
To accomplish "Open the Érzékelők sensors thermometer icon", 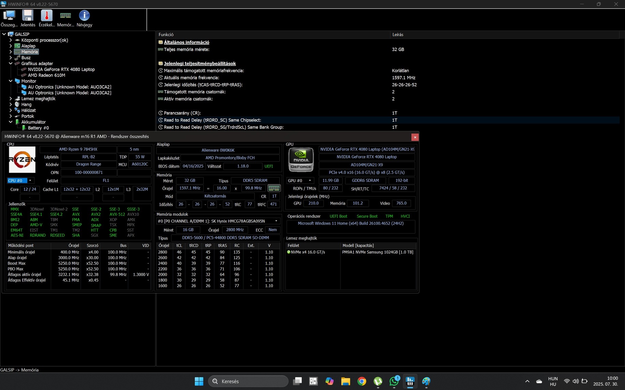I will point(46,15).
